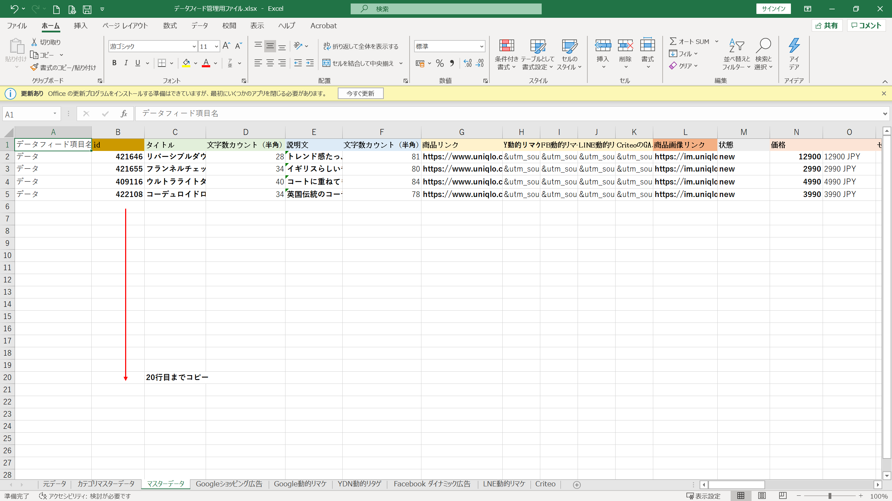
Task: Decrease font size with the small A icon
Action: [238, 46]
